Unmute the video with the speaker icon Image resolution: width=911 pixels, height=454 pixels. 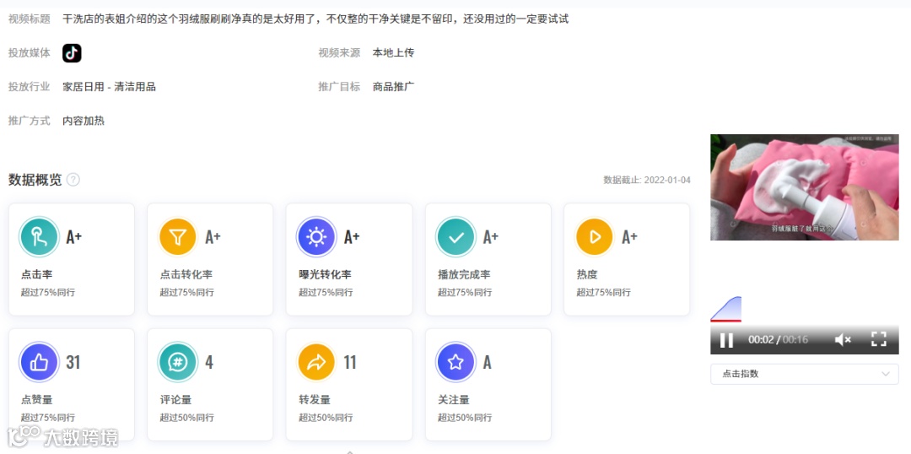tap(843, 339)
